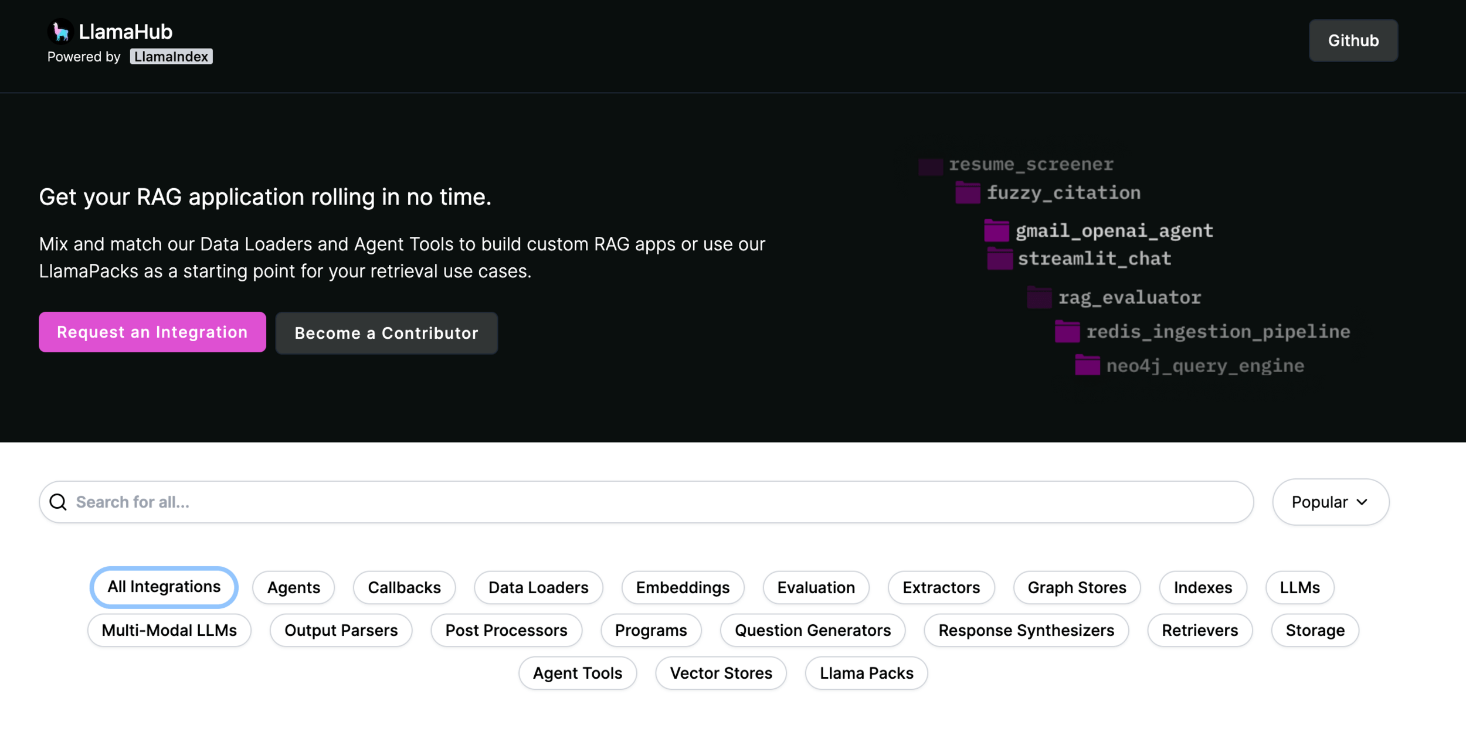Toggle the Llama Packs filter chip
This screenshot has width=1466, height=735.
866,673
